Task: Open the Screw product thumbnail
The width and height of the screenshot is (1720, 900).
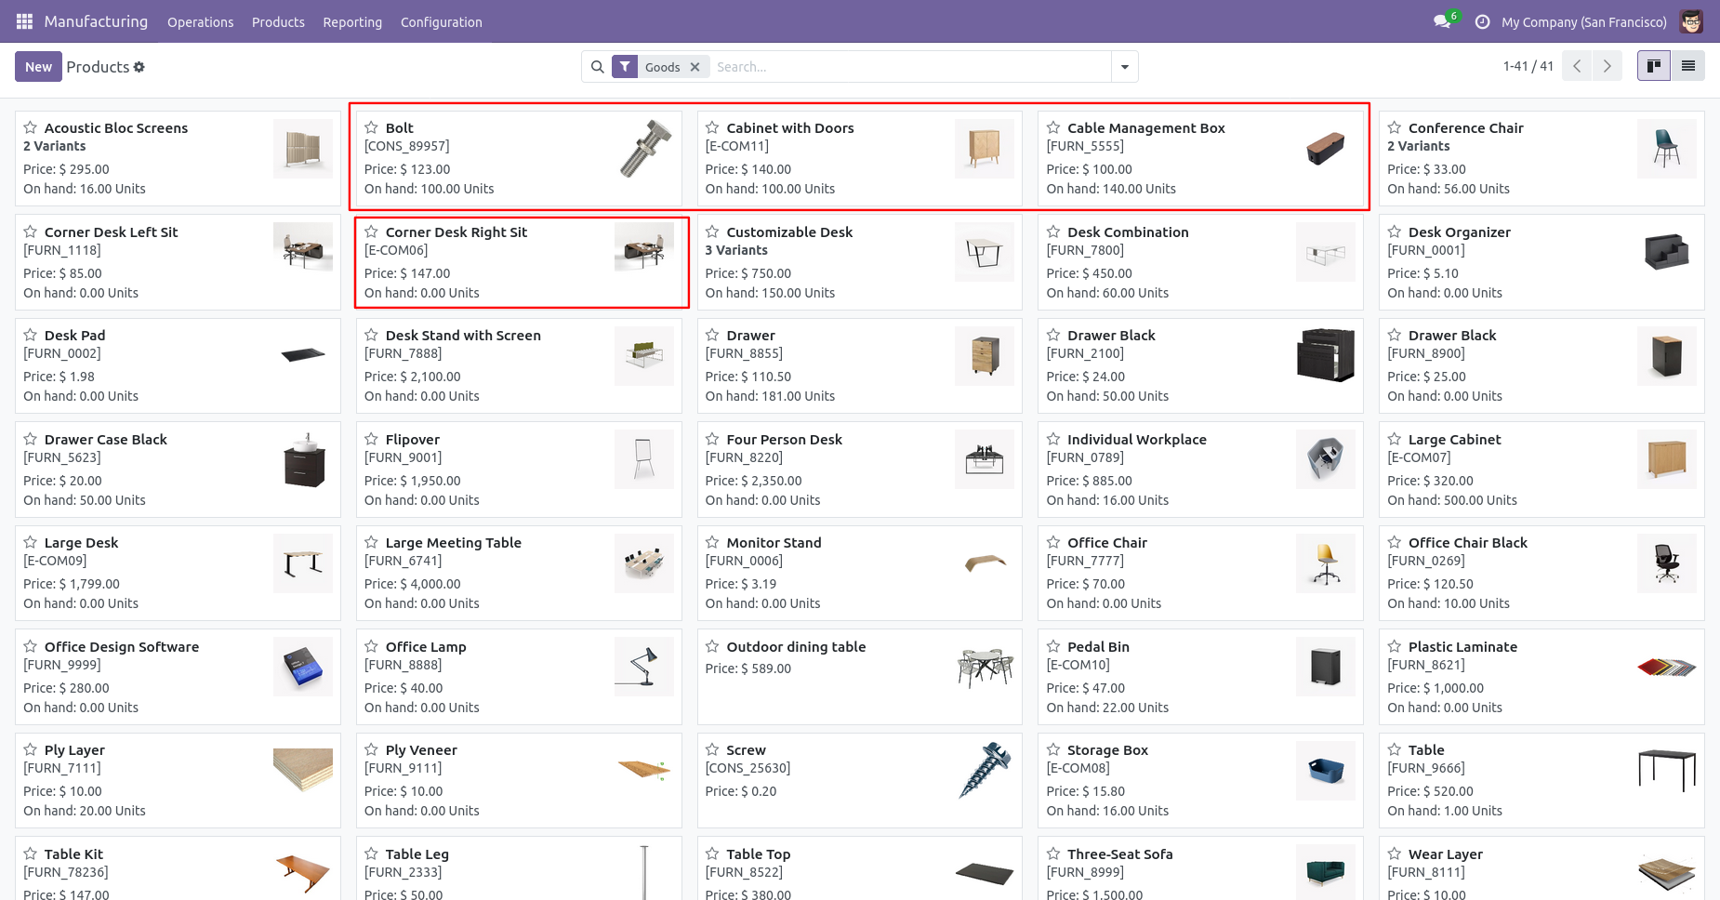Action: tap(985, 770)
